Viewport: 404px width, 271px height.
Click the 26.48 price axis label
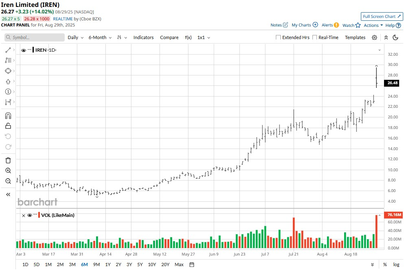tap(392, 83)
